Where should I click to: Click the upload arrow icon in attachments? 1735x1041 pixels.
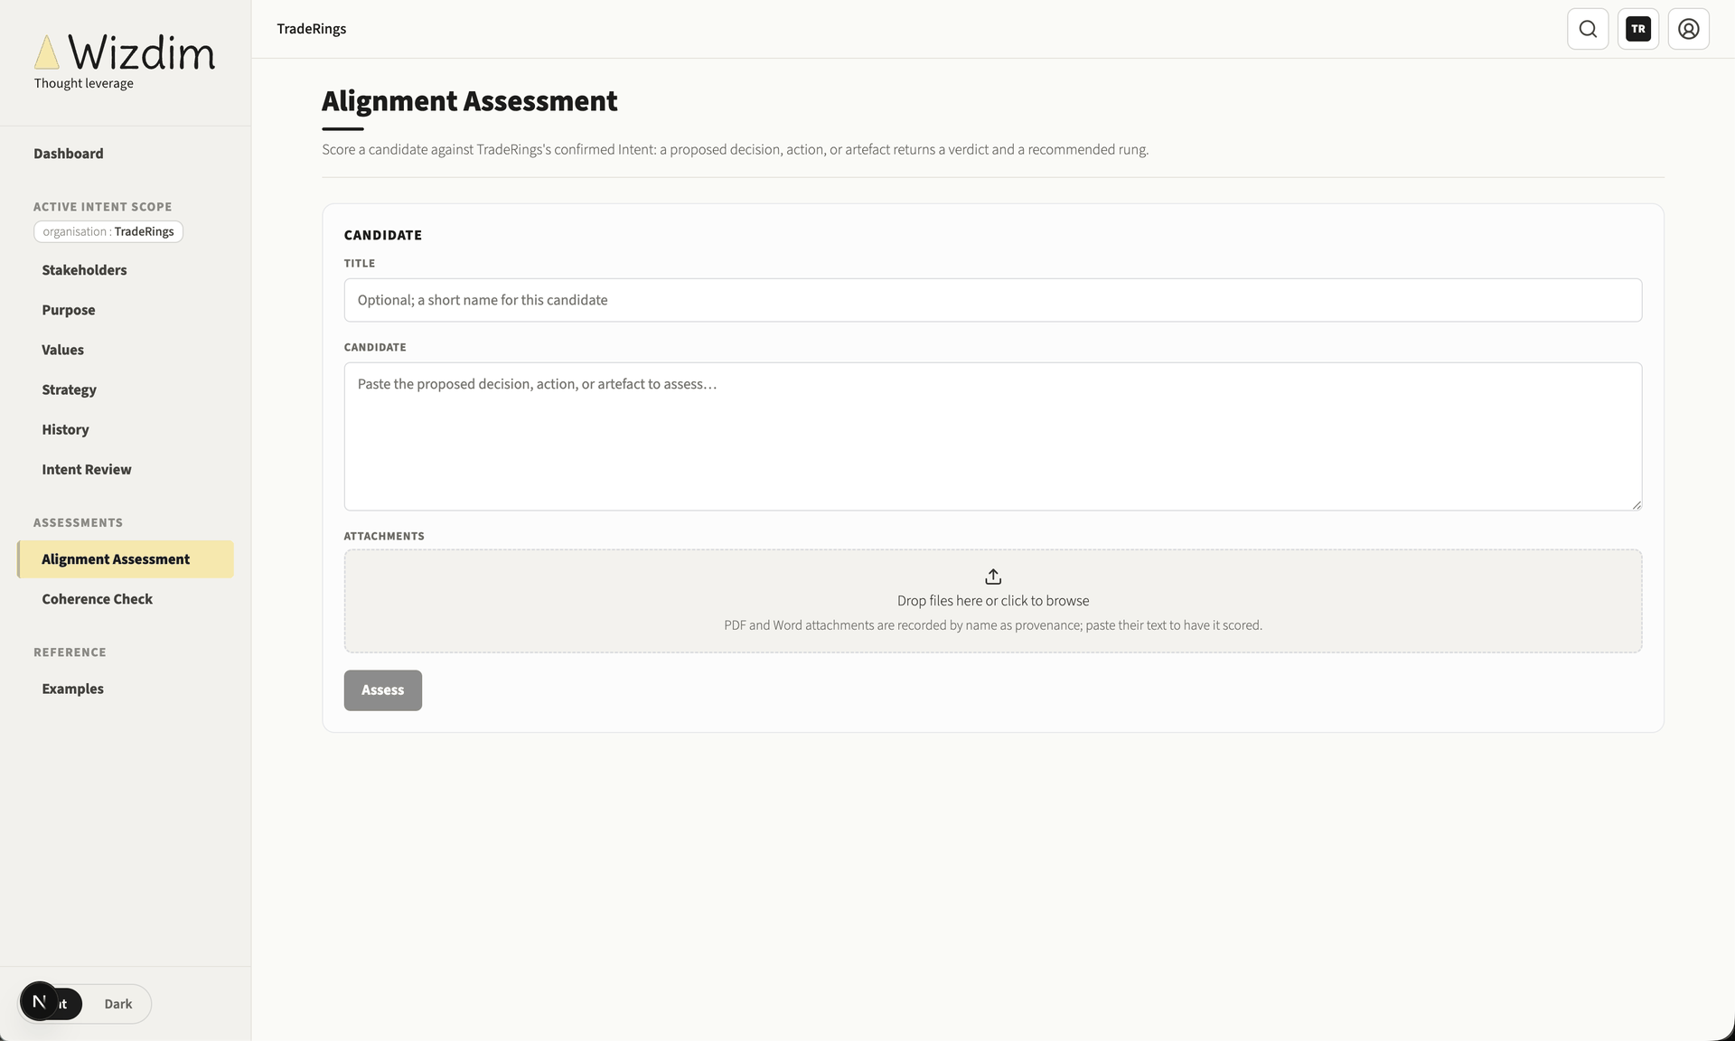click(993, 577)
